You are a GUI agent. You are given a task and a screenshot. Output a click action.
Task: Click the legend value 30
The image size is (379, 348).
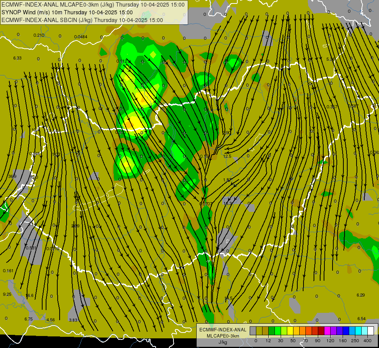pos(280,341)
